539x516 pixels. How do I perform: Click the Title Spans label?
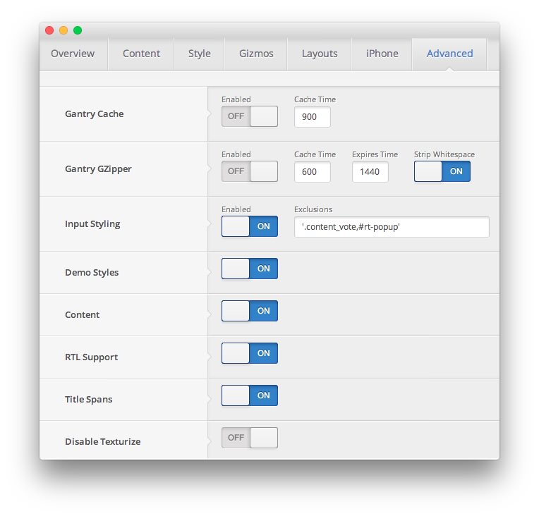click(89, 399)
